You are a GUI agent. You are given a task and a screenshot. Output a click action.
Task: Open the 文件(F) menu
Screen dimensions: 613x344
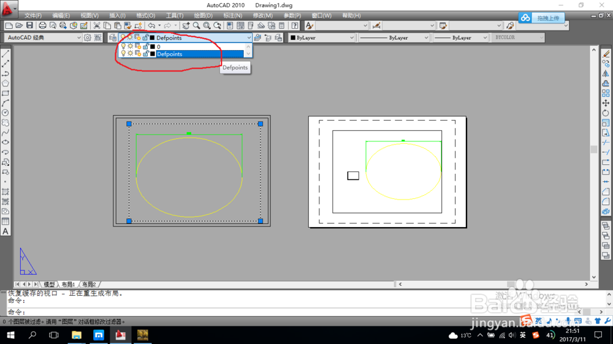(x=33, y=16)
